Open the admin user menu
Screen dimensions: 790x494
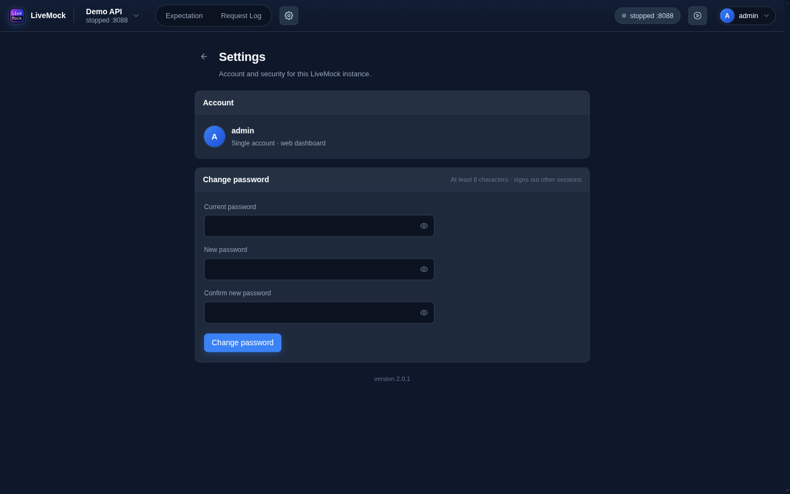(x=747, y=15)
